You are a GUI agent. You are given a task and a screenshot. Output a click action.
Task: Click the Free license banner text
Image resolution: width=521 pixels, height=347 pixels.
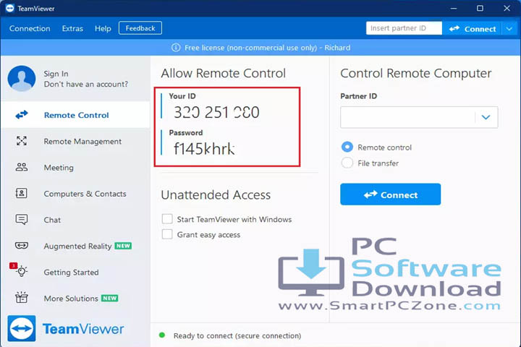(268, 48)
